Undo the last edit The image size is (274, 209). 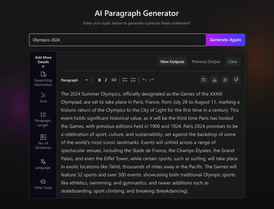144,80
